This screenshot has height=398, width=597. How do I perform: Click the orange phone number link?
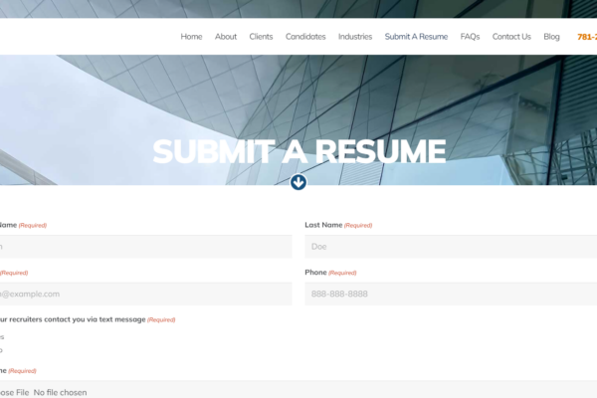[x=587, y=37]
